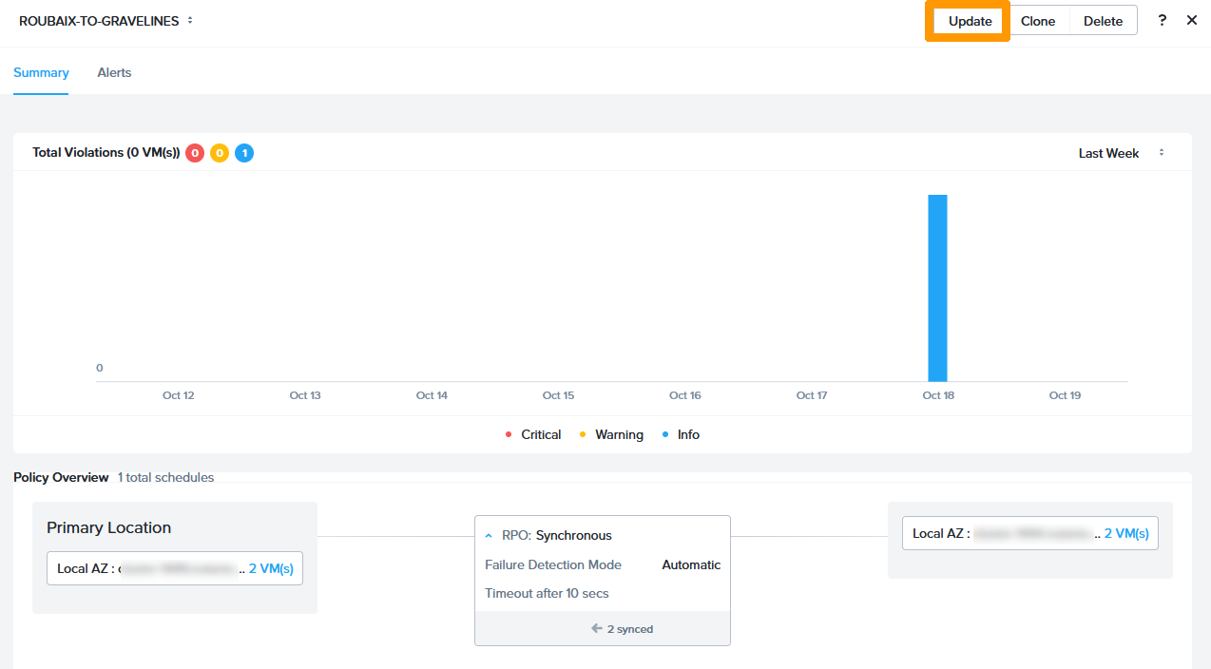Viewport: 1211px width, 669px height.
Task: Click the yellow warning violations count badge
Action: (x=220, y=153)
